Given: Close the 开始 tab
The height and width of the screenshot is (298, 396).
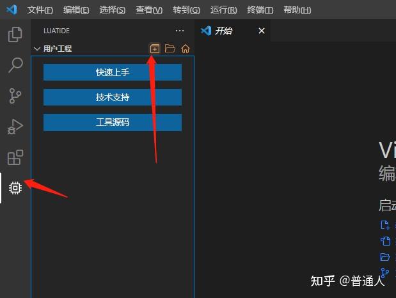Looking at the screenshot, I should (x=262, y=31).
